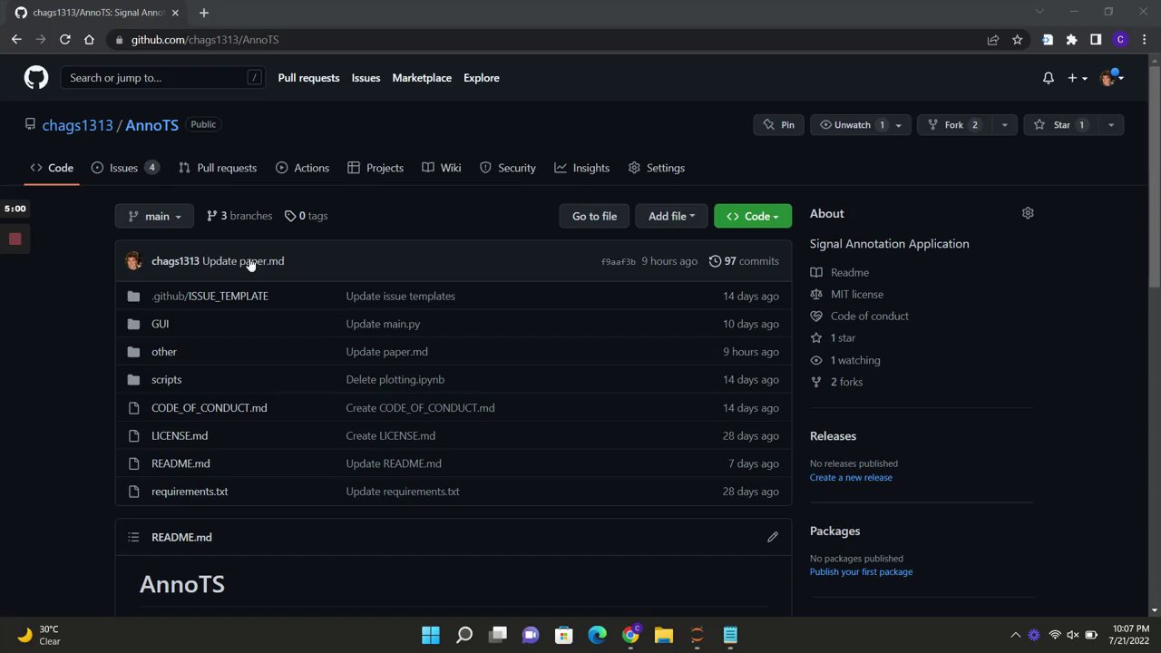Image resolution: width=1161 pixels, height=653 pixels.
Task: Focus the Search or jump to field
Action: 163,78
